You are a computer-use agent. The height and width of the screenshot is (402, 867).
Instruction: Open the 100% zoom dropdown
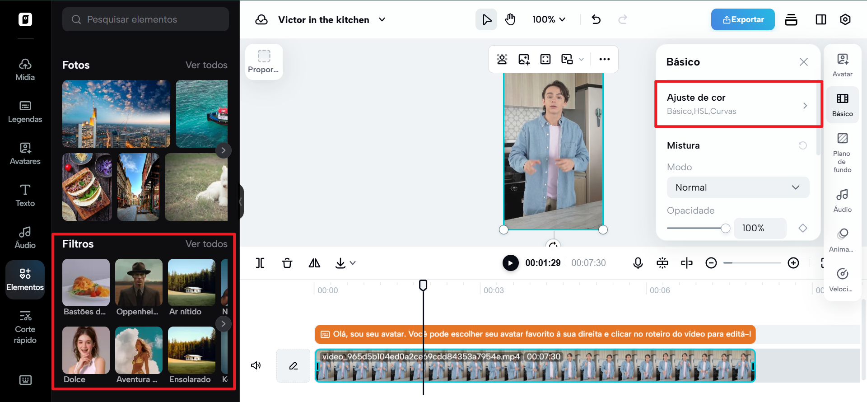549,19
